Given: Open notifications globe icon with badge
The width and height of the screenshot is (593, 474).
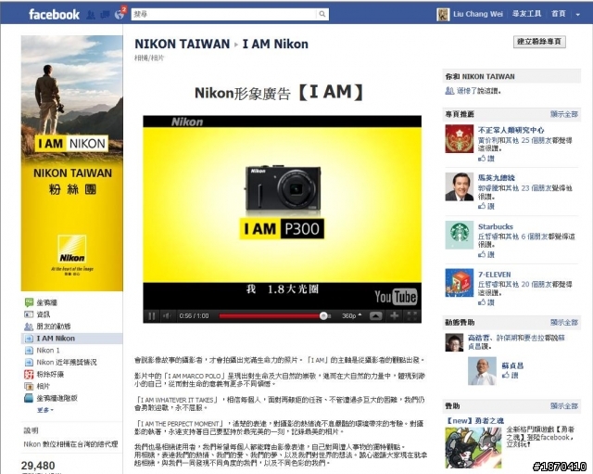Looking at the screenshot, I should tap(120, 14).
